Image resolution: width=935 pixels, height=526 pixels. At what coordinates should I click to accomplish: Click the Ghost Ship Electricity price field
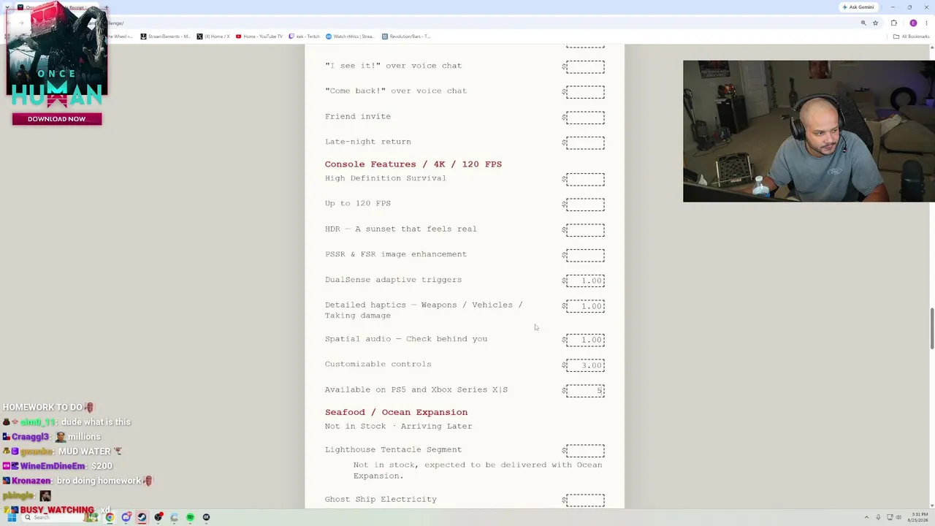[585, 500]
